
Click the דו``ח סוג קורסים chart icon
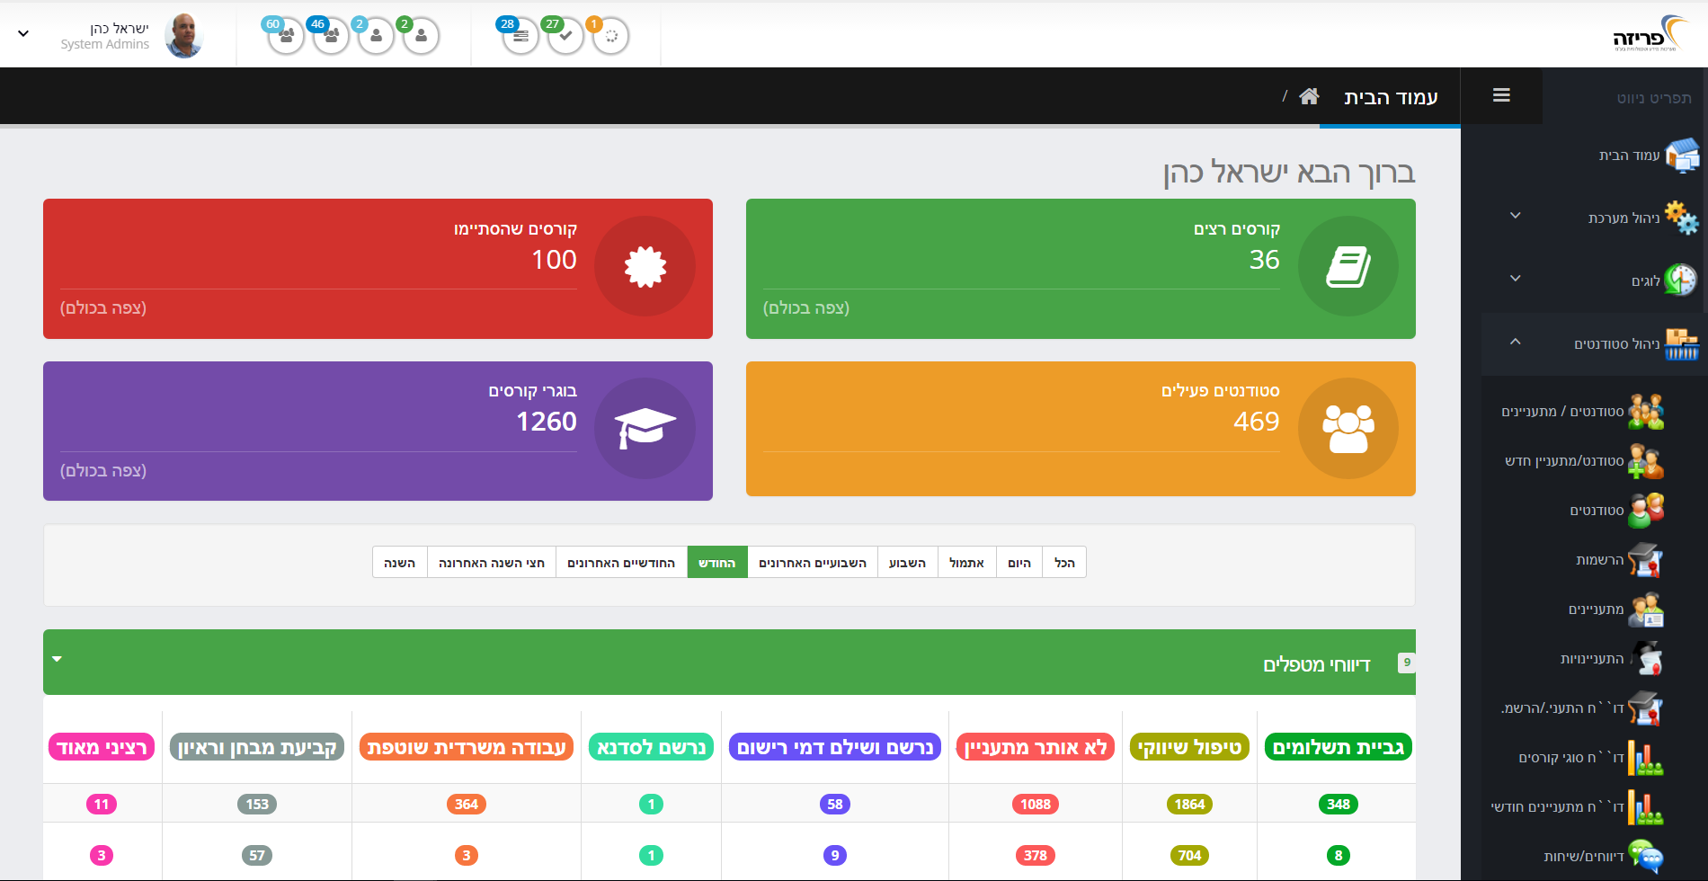(1646, 758)
